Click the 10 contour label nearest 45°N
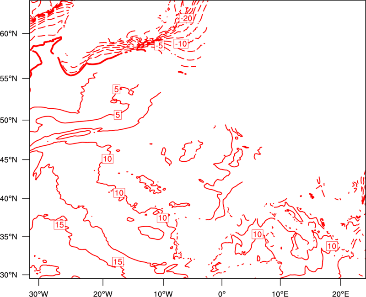366x297 pixels. (x=108, y=159)
